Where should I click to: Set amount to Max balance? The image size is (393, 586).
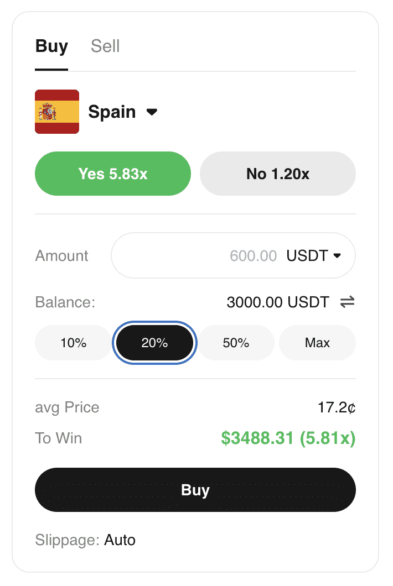[317, 343]
